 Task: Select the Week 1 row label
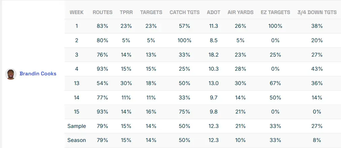coord(76,26)
